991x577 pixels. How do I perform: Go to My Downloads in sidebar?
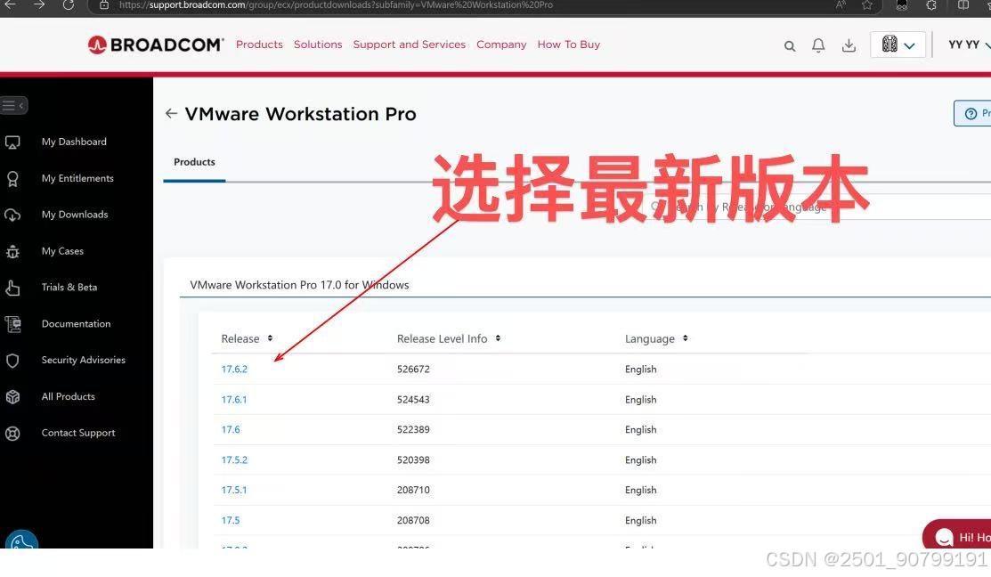[75, 215]
